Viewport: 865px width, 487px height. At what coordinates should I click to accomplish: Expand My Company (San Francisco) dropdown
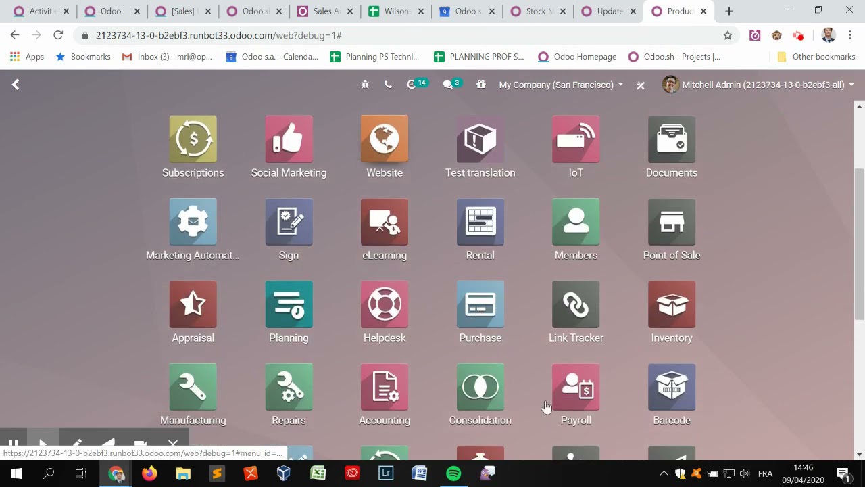coord(561,85)
